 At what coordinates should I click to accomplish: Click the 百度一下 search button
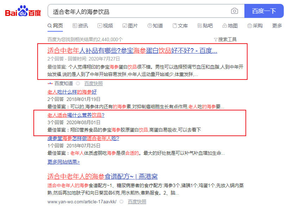264,11
